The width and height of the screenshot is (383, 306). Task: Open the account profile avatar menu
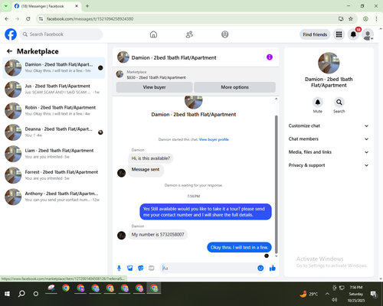(x=368, y=34)
